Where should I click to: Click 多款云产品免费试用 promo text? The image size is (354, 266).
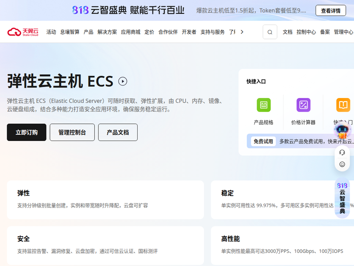(x=316, y=141)
